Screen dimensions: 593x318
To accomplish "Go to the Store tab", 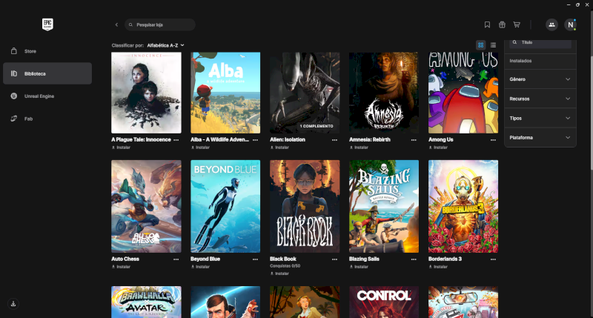I will coord(30,51).
